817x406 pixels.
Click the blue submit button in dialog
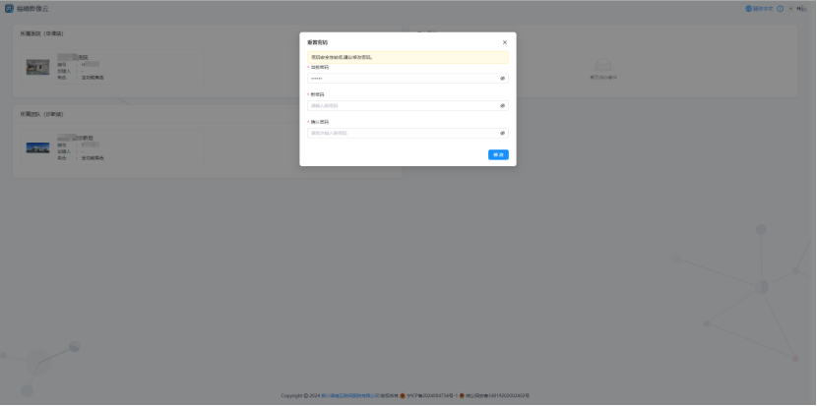point(498,155)
